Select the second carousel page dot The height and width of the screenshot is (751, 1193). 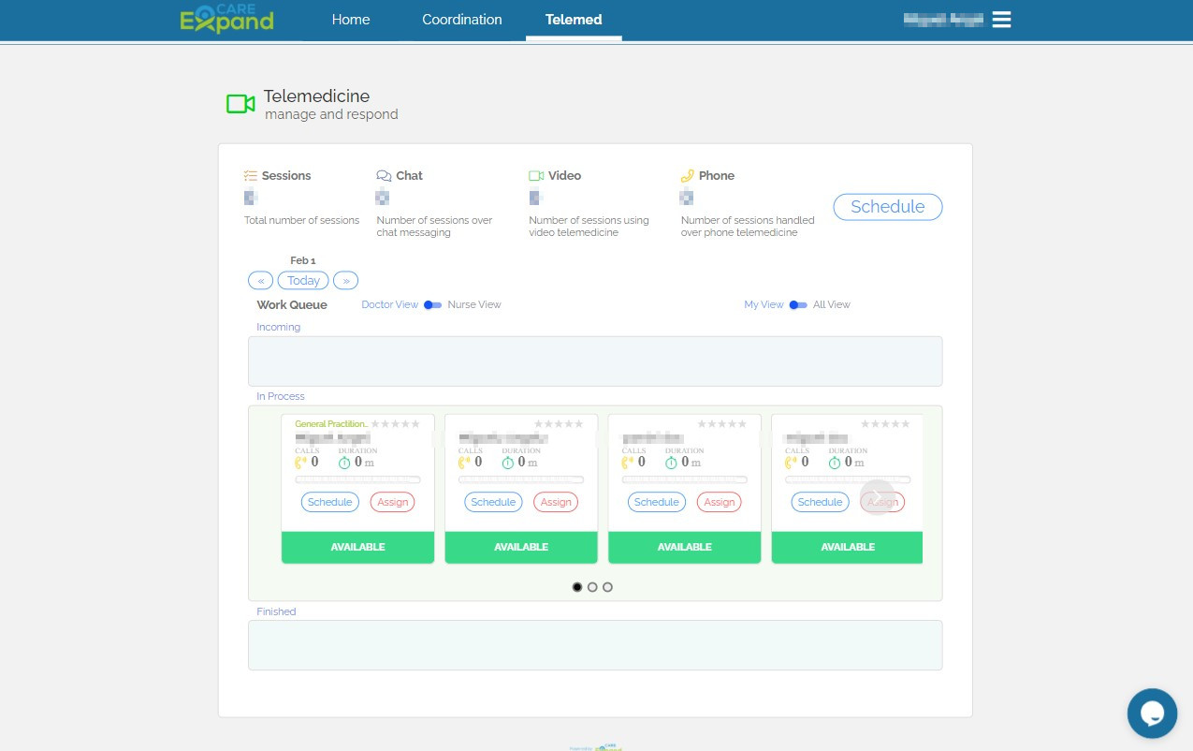pos(592,587)
